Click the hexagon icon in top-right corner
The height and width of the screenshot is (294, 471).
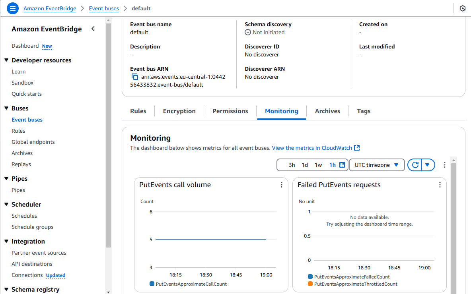click(x=463, y=8)
